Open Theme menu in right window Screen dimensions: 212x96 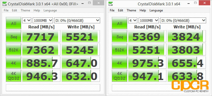(x=131, y=10)
